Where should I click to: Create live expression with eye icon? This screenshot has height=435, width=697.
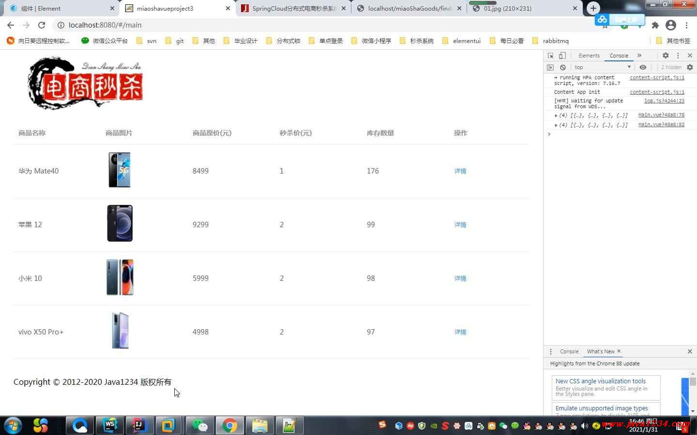(643, 67)
